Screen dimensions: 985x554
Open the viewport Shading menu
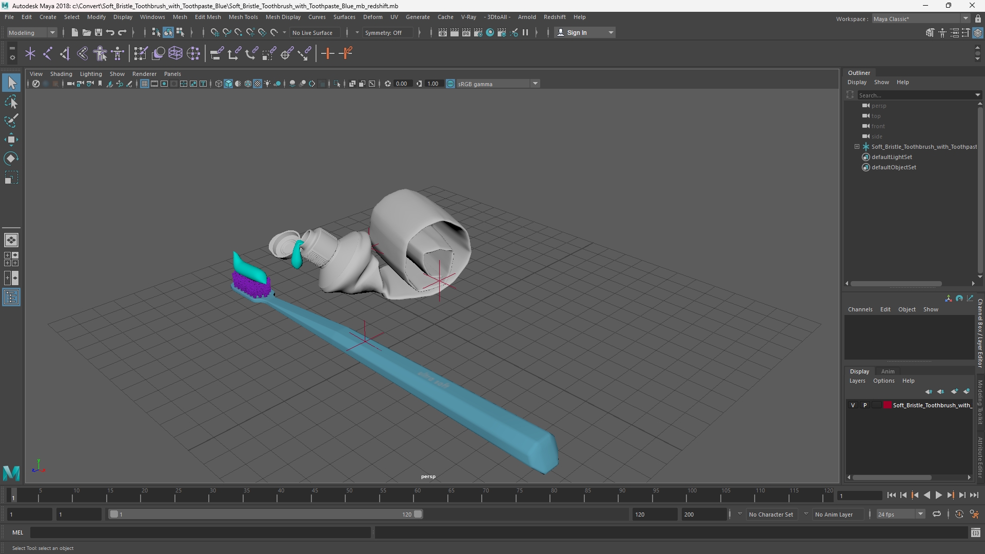point(61,74)
